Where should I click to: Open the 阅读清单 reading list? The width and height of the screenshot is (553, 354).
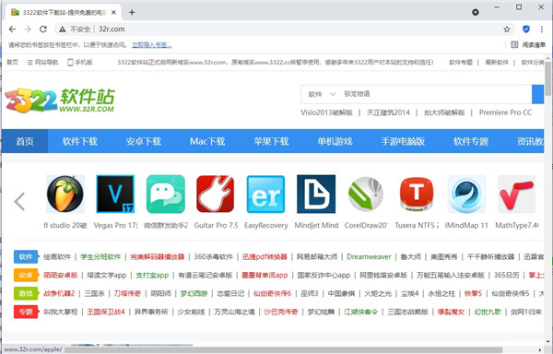528,45
